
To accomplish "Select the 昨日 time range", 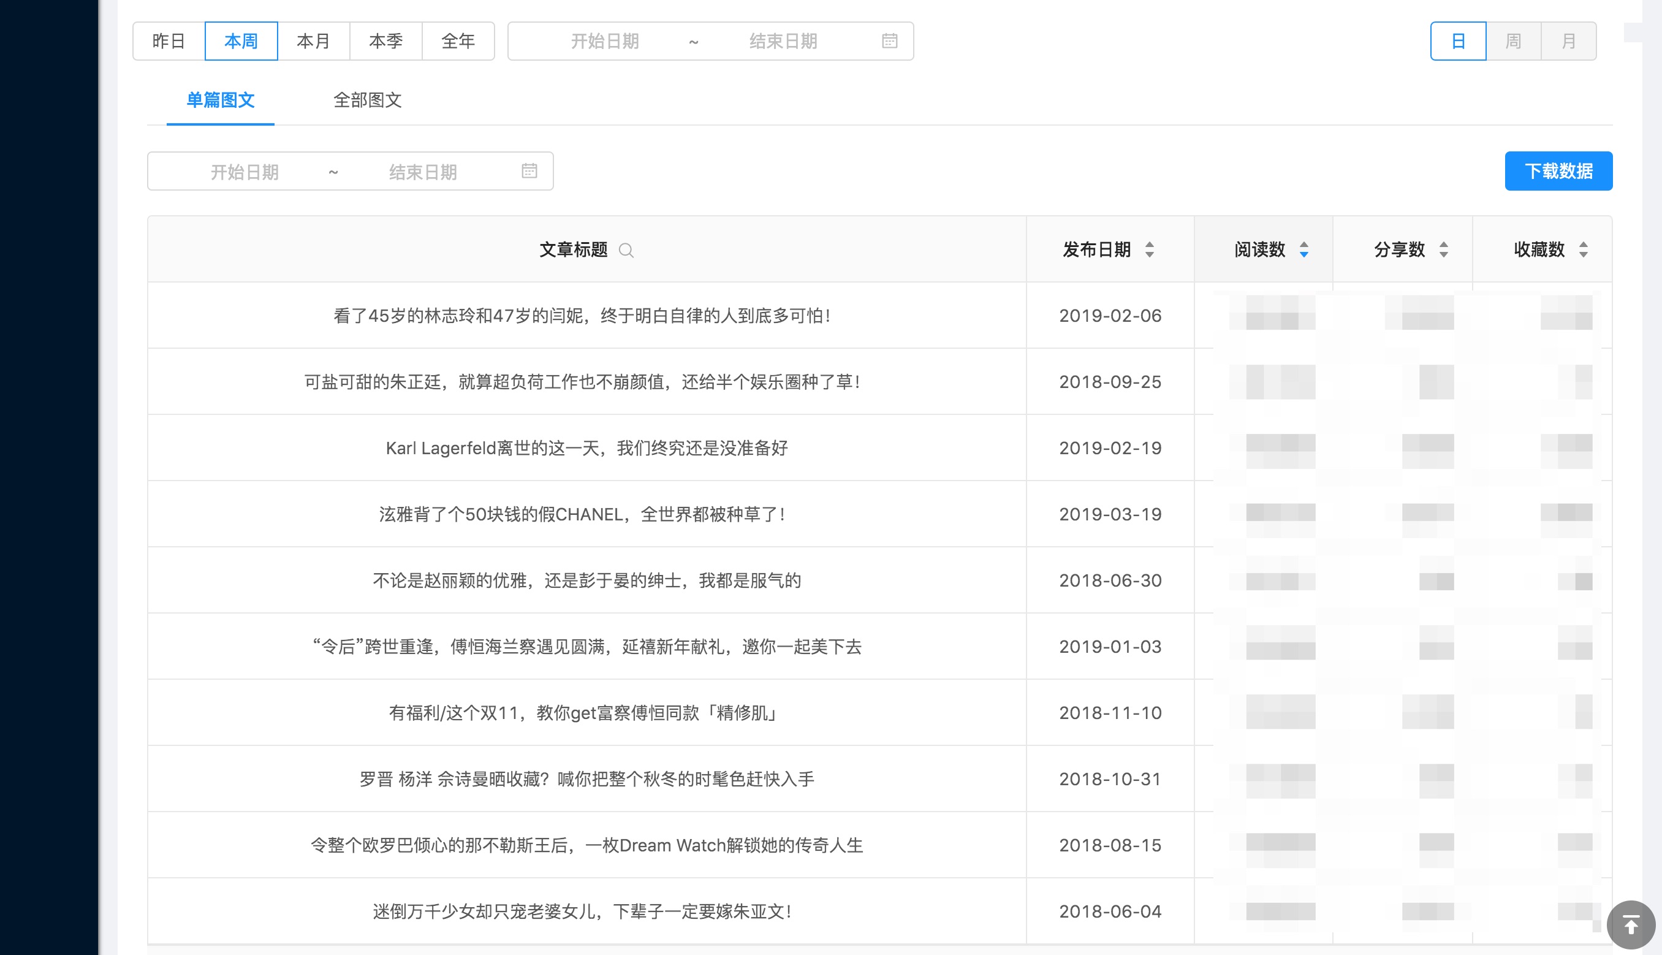I will point(169,41).
